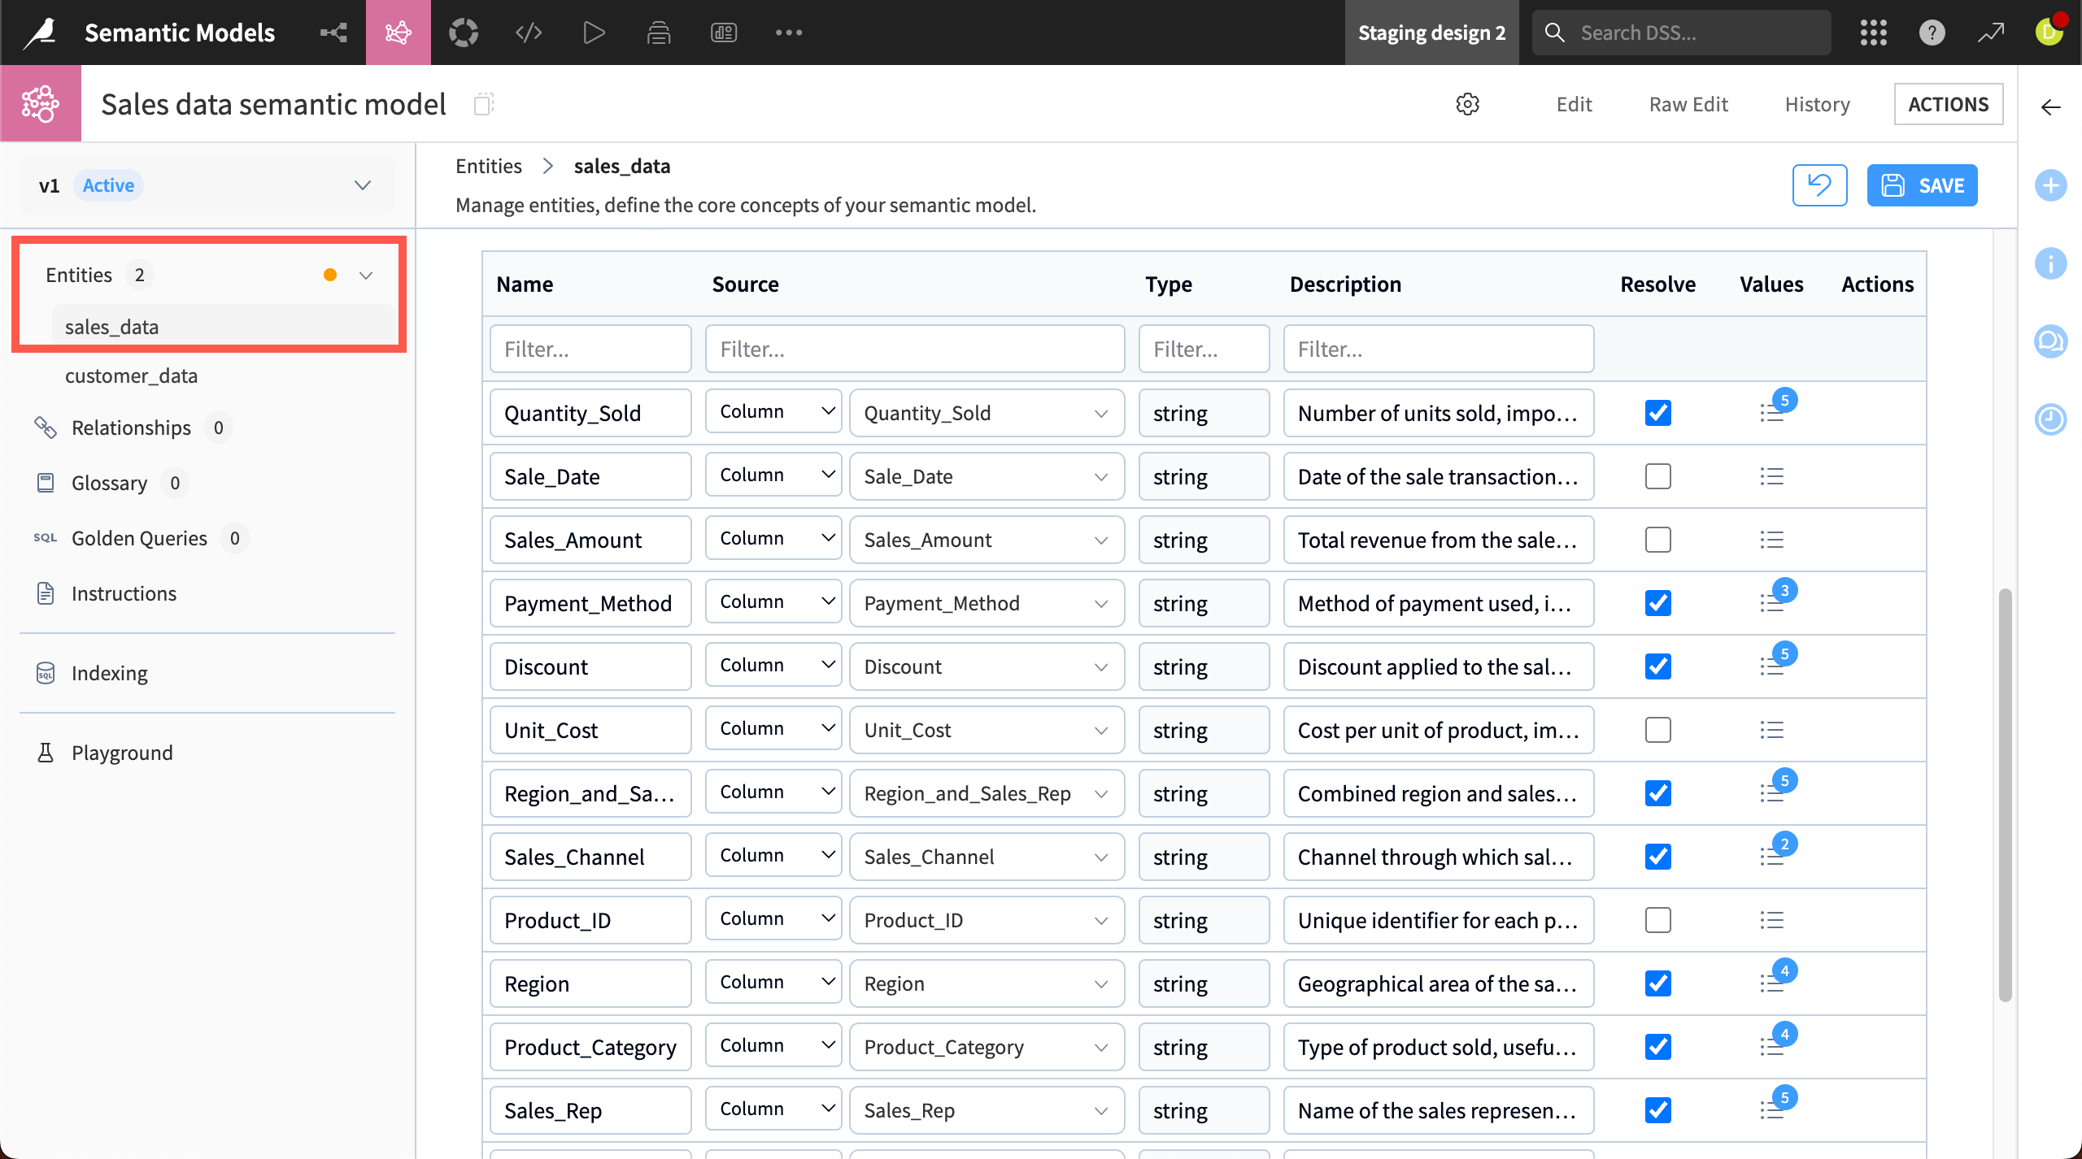Open the Source column dropdown for Discount
2082x1159 pixels.
point(773,665)
